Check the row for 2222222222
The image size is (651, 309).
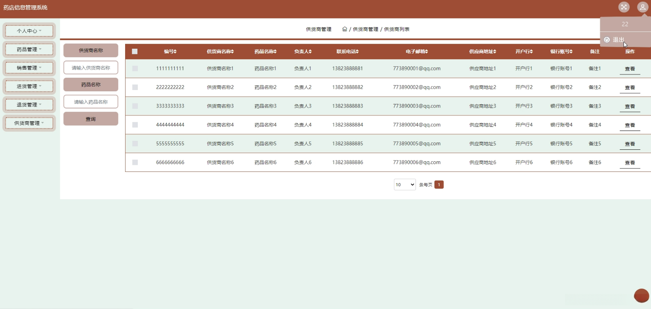[135, 88]
